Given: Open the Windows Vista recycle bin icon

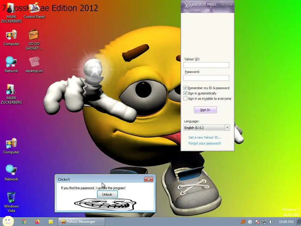Looking at the screenshot, I should (11, 202).
